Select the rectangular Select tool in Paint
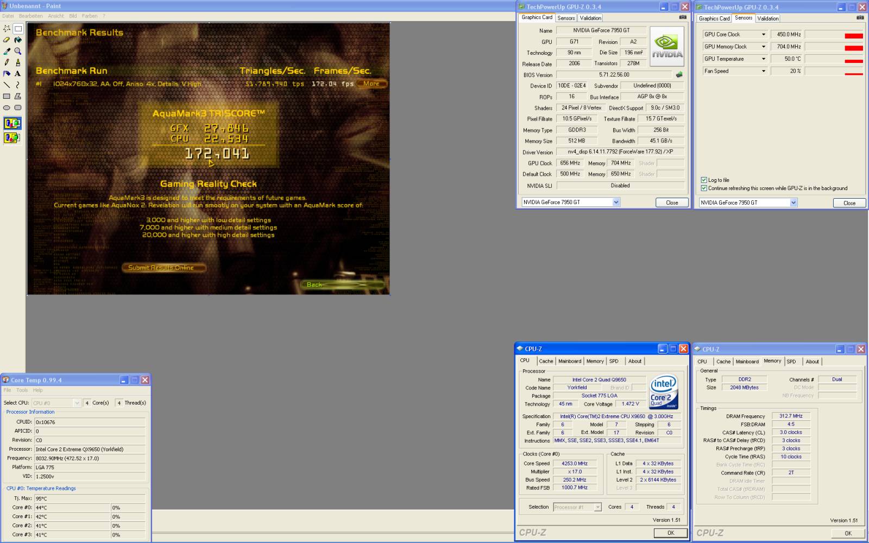This screenshot has width=869, height=543. (18, 28)
